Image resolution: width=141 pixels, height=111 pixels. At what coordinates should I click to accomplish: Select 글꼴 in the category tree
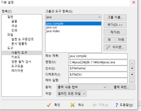click(14, 21)
